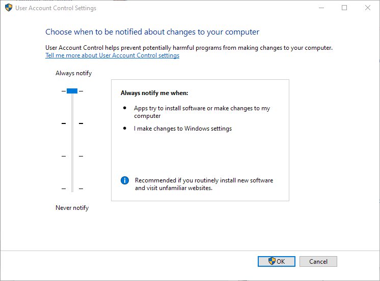Click the Always notify label

pos(74,73)
